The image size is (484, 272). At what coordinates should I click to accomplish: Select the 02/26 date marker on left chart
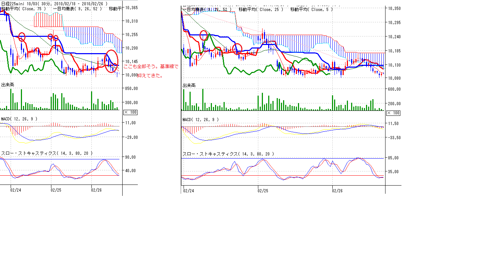click(x=96, y=190)
